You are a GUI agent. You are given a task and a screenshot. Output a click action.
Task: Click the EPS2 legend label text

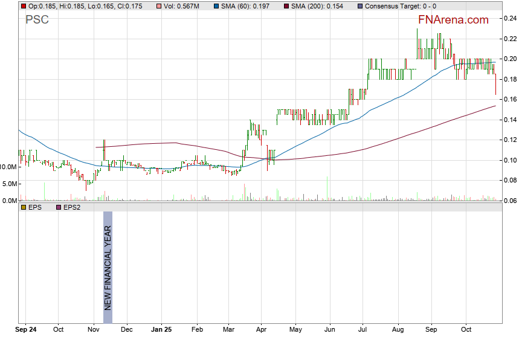74,207
